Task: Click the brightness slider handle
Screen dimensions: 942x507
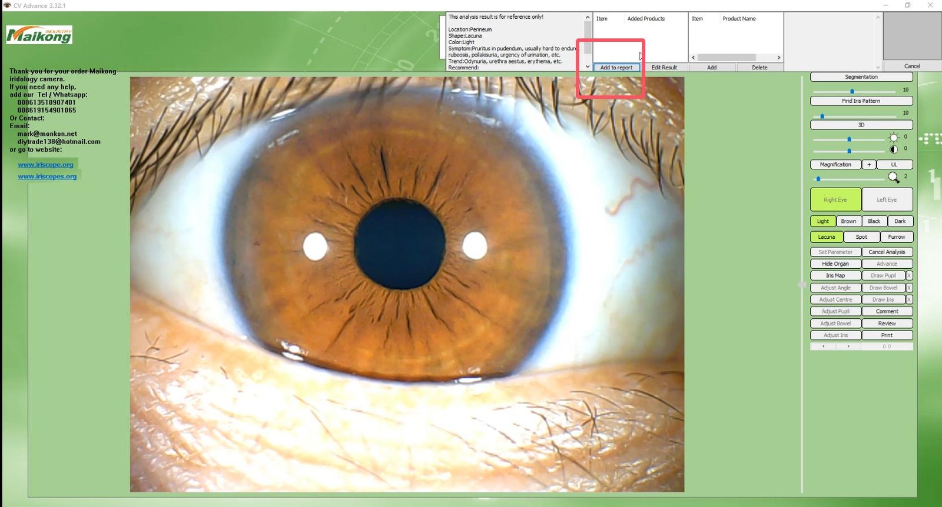Action: click(849, 139)
